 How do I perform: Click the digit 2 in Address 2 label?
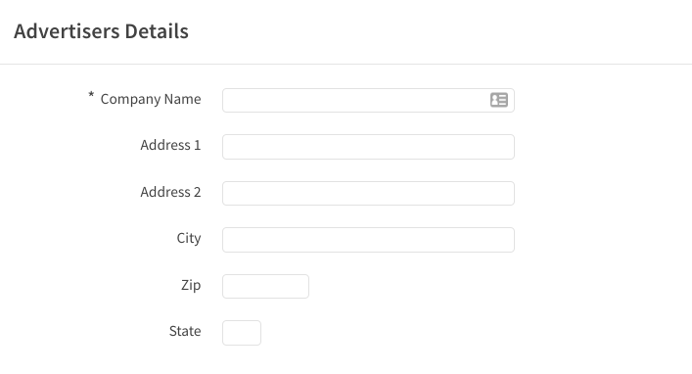pyautogui.click(x=198, y=192)
